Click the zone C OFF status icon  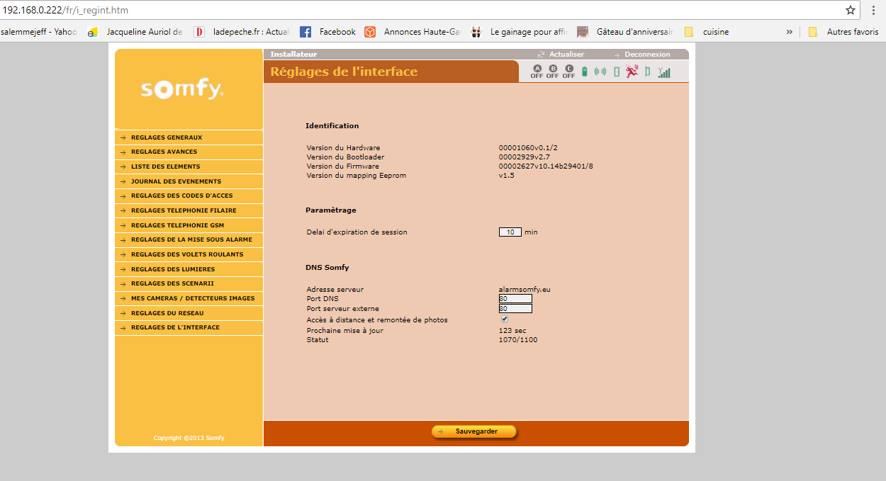[569, 72]
